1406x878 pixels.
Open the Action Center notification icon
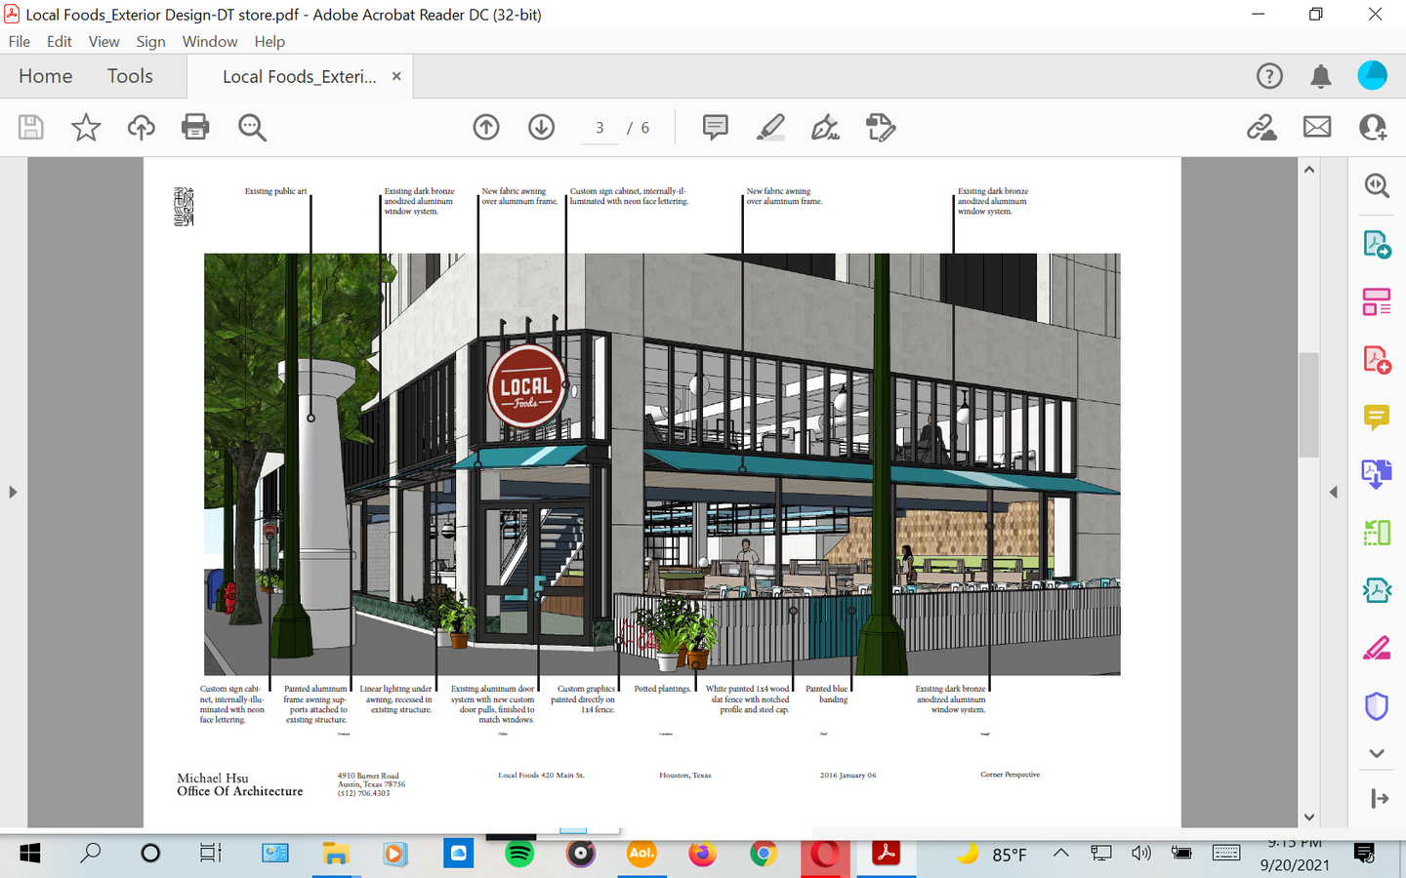coord(1364,854)
